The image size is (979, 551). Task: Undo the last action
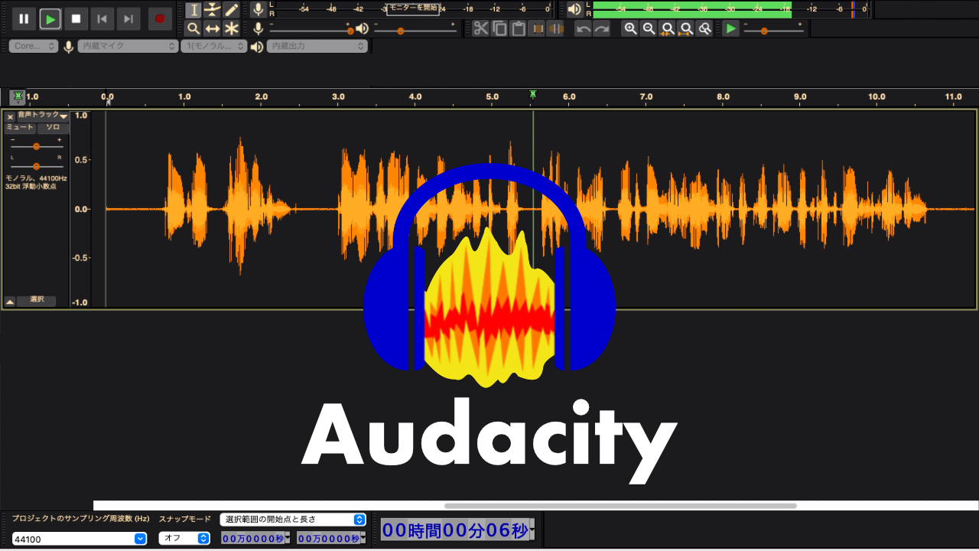click(584, 28)
